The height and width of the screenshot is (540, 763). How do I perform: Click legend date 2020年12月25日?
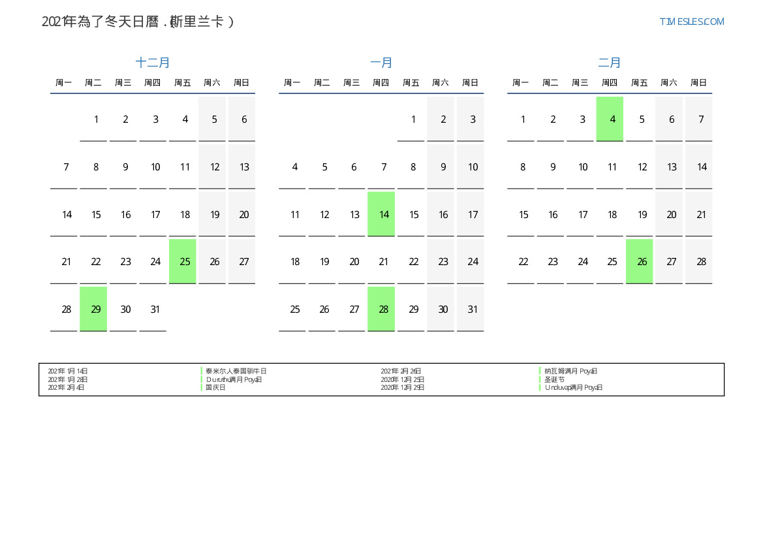(403, 379)
